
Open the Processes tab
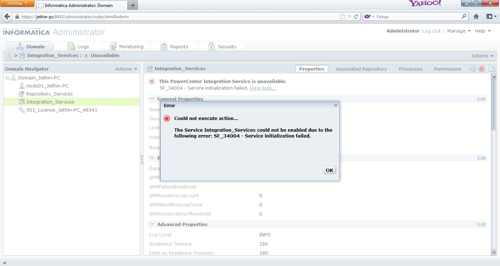(410, 69)
